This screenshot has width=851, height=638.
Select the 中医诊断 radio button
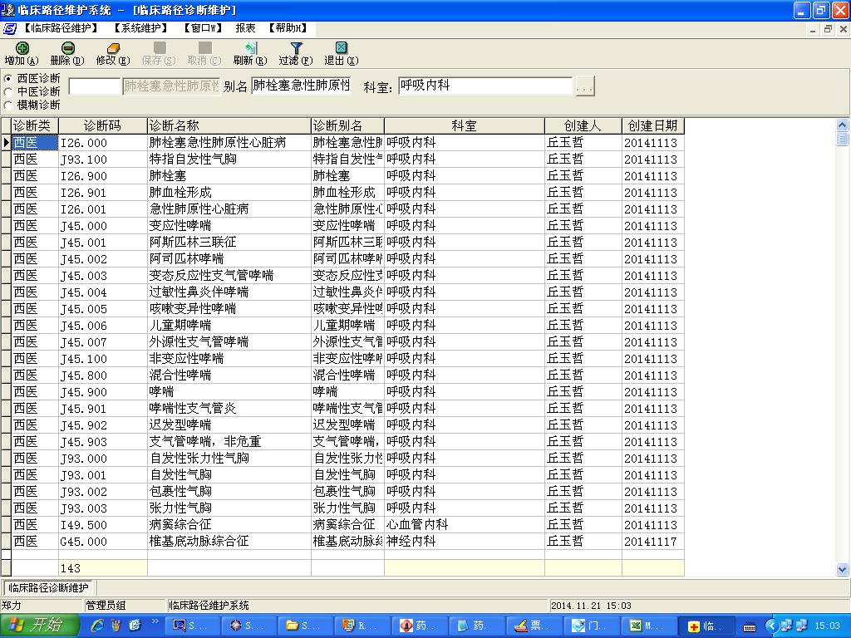pyautogui.click(x=7, y=91)
